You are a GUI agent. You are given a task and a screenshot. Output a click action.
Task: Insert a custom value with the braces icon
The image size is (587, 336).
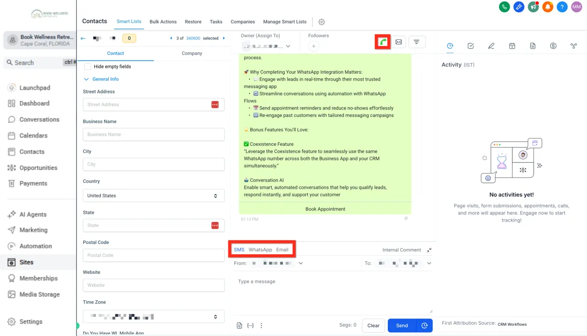coord(250,326)
